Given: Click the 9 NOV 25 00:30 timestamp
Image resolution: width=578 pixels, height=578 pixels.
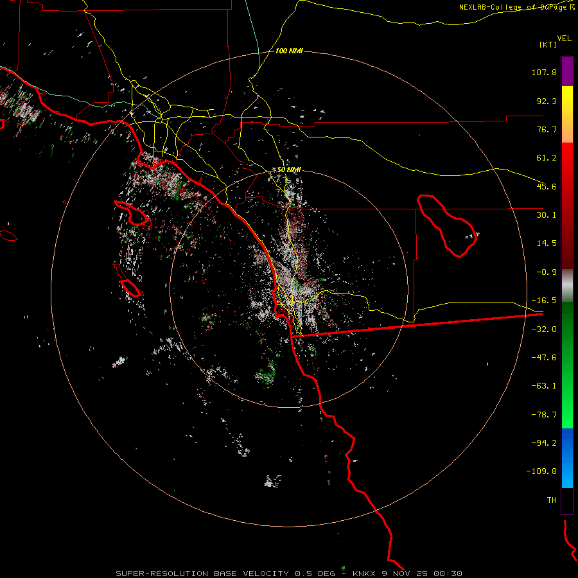Looking at the screenshot, I should (x=423, y=574).
